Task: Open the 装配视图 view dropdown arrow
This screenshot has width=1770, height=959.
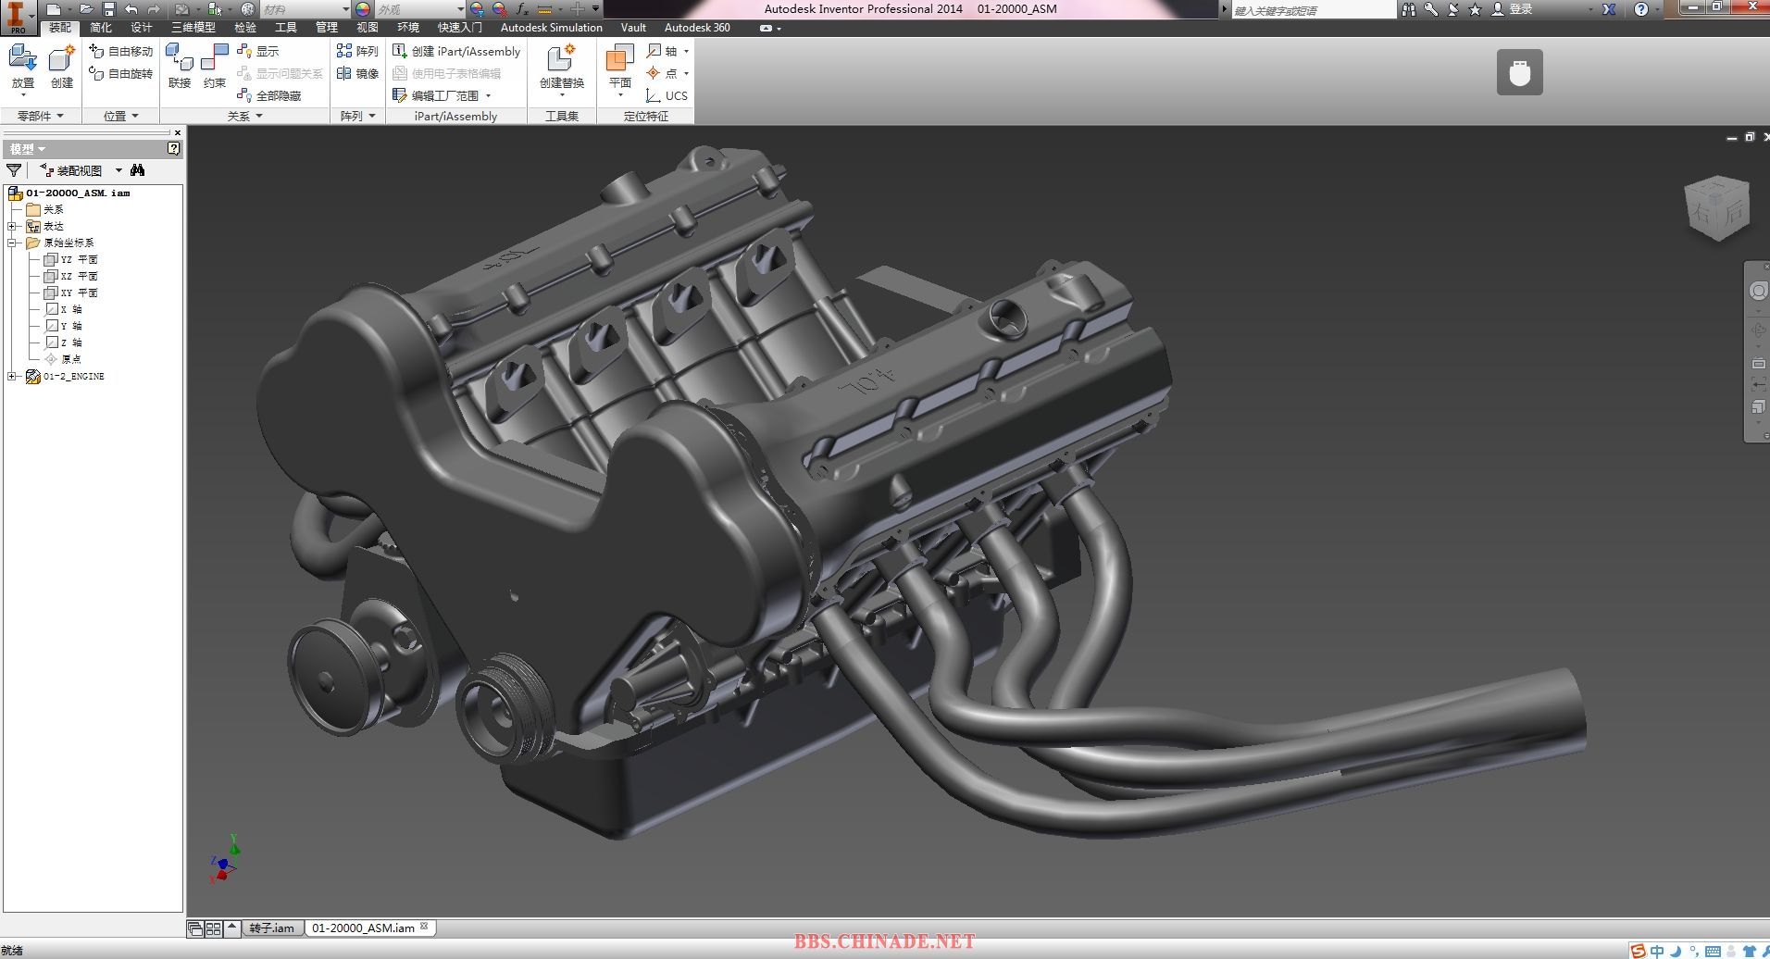Action: pyautogui.click(x=118, y=170)
